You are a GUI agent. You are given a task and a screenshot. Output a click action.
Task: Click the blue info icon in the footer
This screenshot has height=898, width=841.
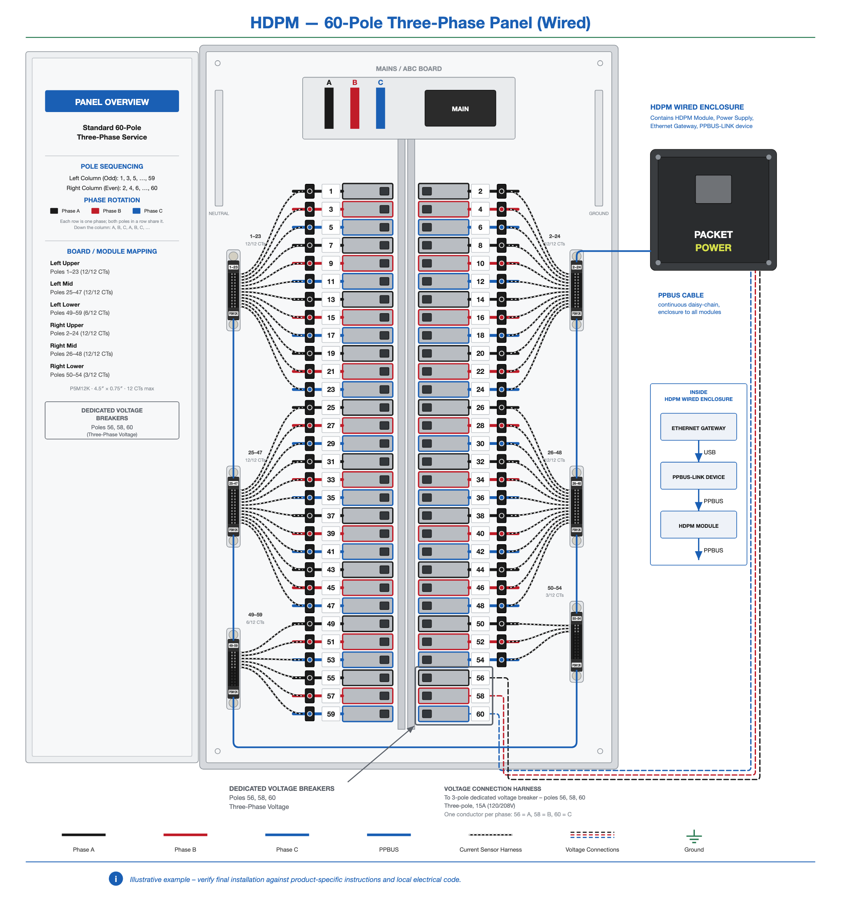coord(116,879)
